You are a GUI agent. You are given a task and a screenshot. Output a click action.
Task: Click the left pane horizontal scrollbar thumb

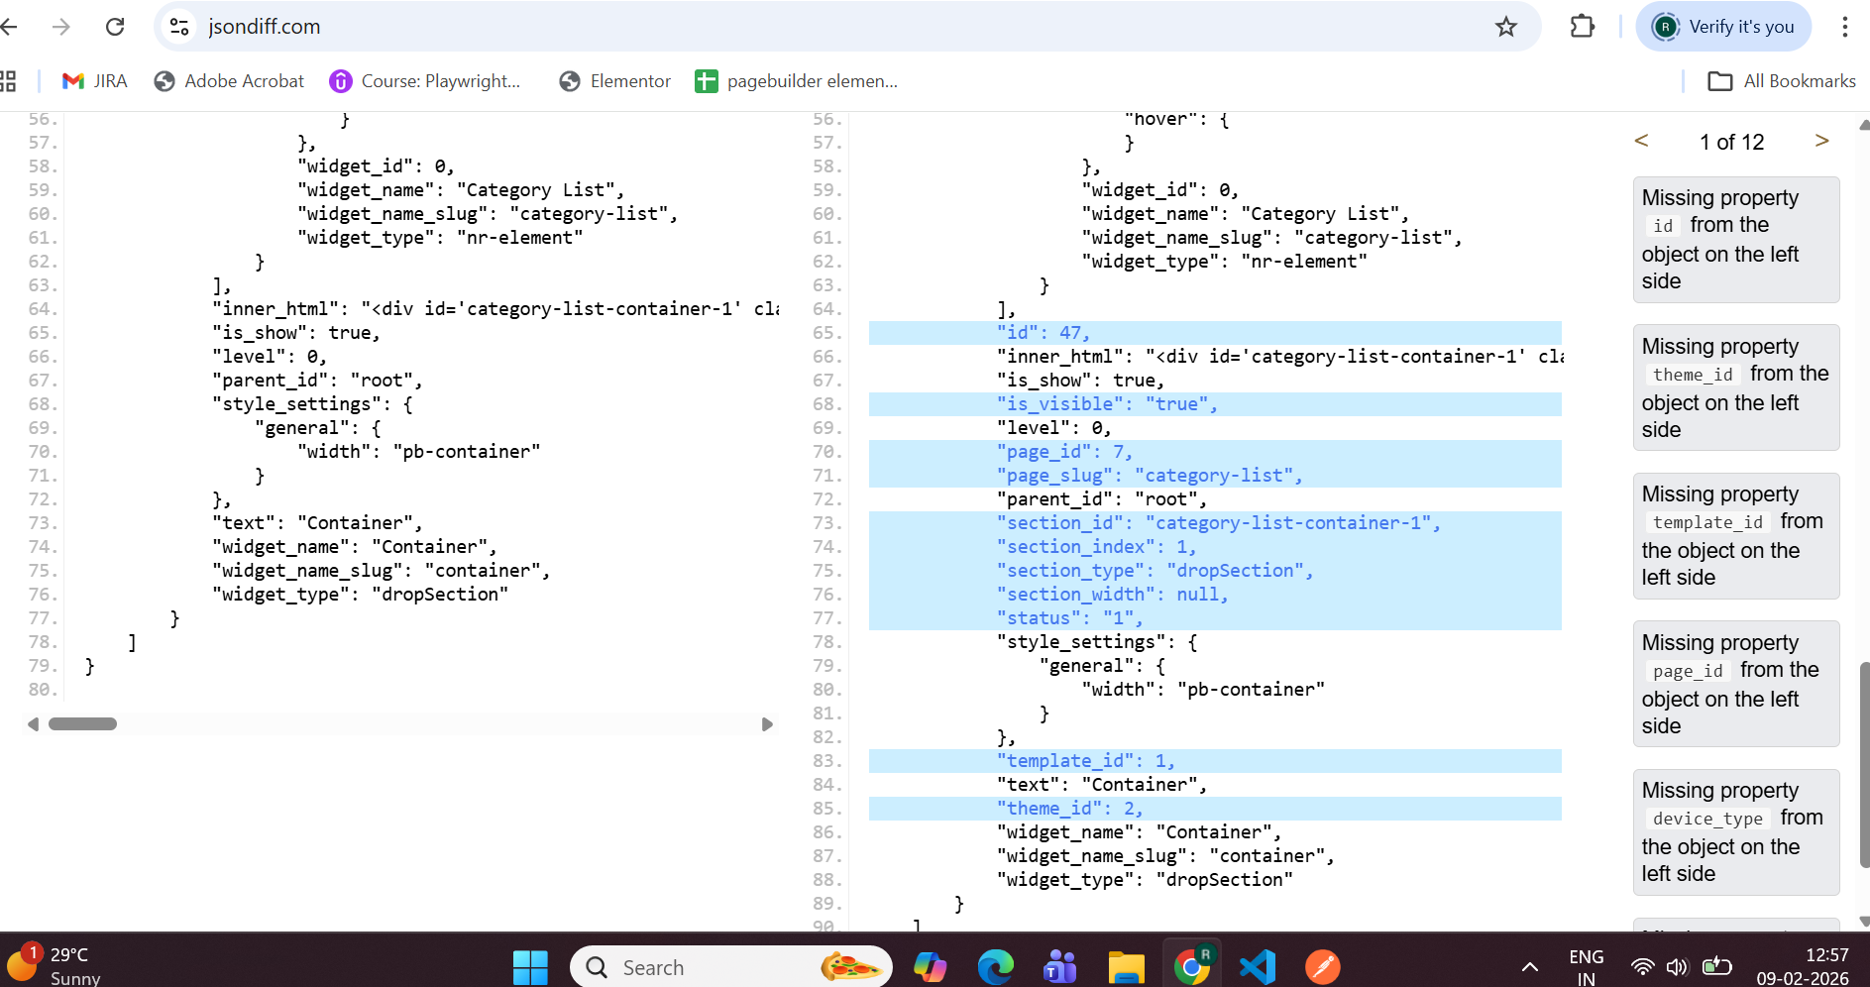coord(83,724)
